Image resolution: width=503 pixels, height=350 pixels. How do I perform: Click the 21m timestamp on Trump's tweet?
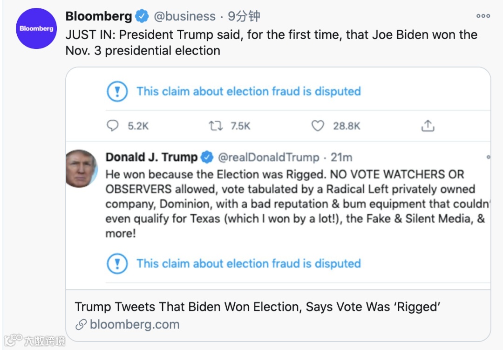pos(341,158)
